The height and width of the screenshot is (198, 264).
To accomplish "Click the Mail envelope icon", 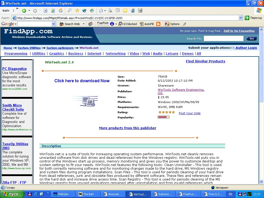I will click(101, 11).
